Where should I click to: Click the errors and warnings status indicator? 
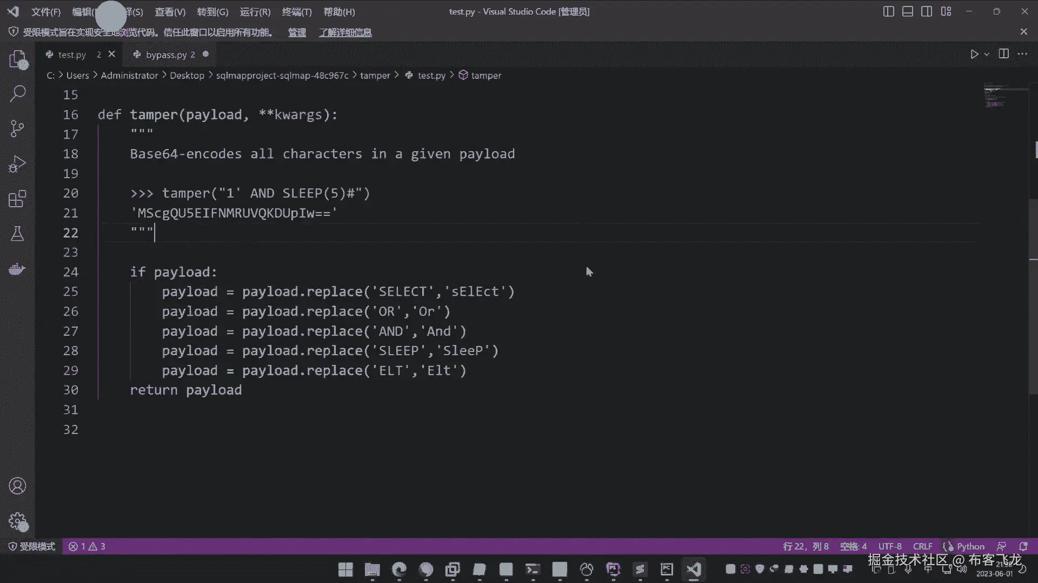pos(87,546)
